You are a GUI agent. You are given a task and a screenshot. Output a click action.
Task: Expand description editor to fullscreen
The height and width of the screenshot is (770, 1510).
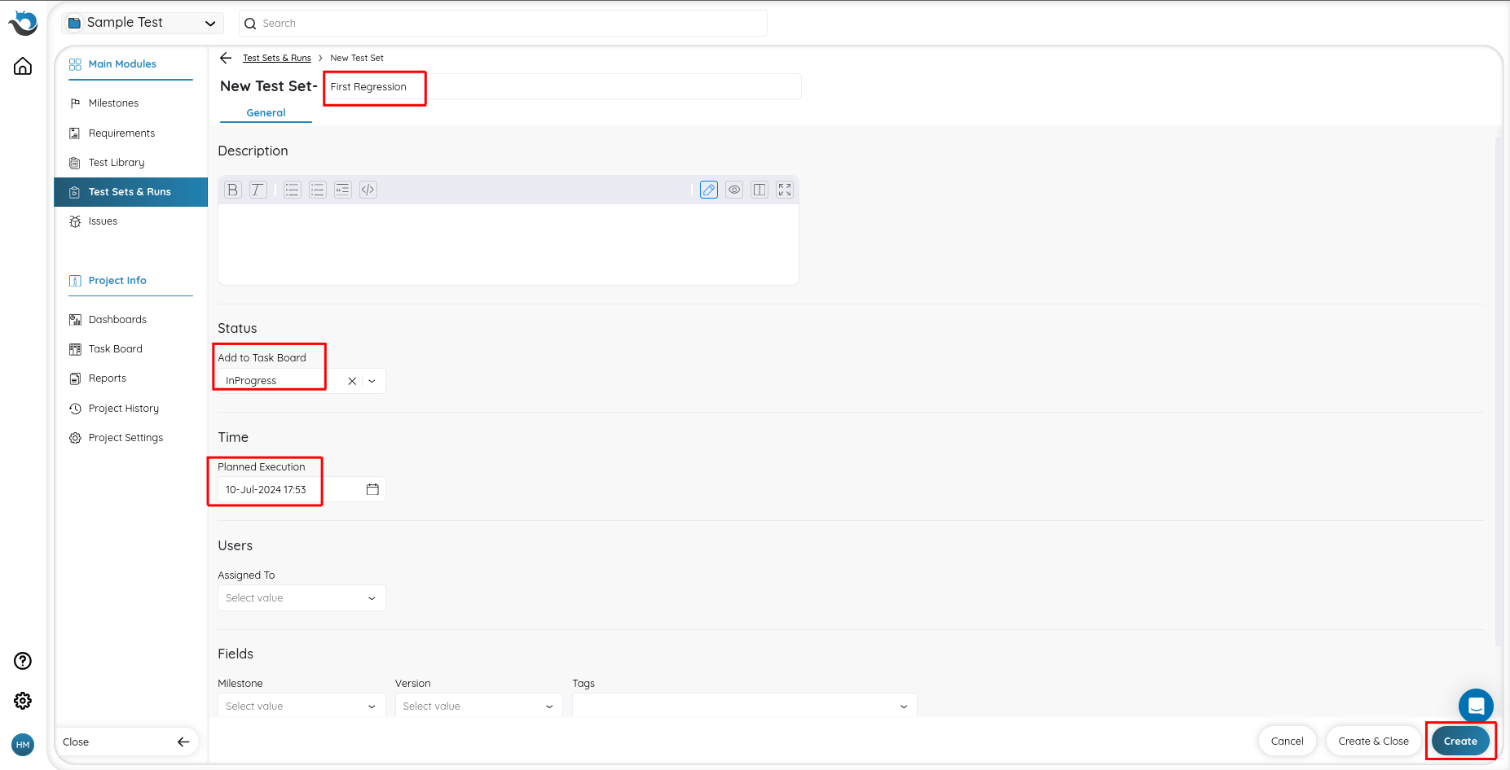point(785,190)
